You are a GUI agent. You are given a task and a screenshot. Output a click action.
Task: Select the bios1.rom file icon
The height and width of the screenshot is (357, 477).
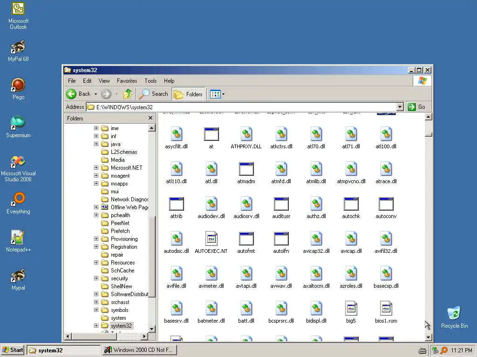click(386, 309)
